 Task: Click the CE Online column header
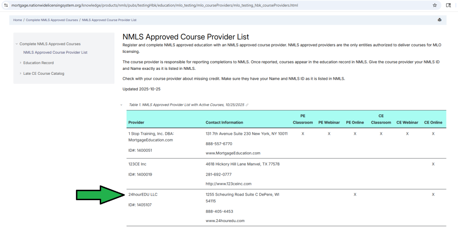[x=433, y=122]
